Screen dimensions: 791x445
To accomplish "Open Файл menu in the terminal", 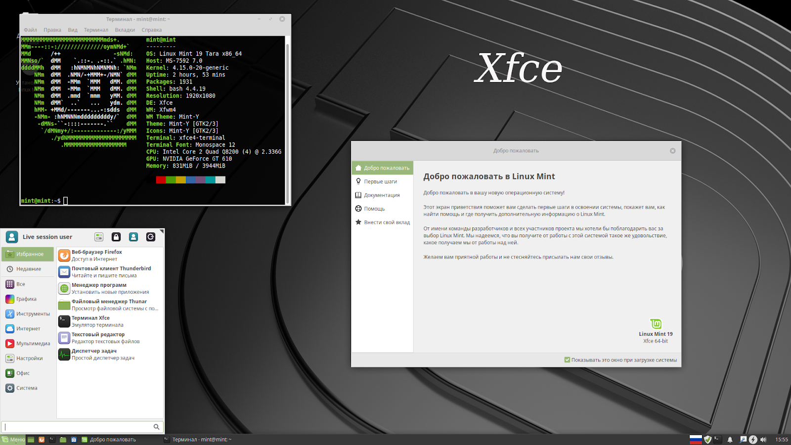I will pos(30,30).
